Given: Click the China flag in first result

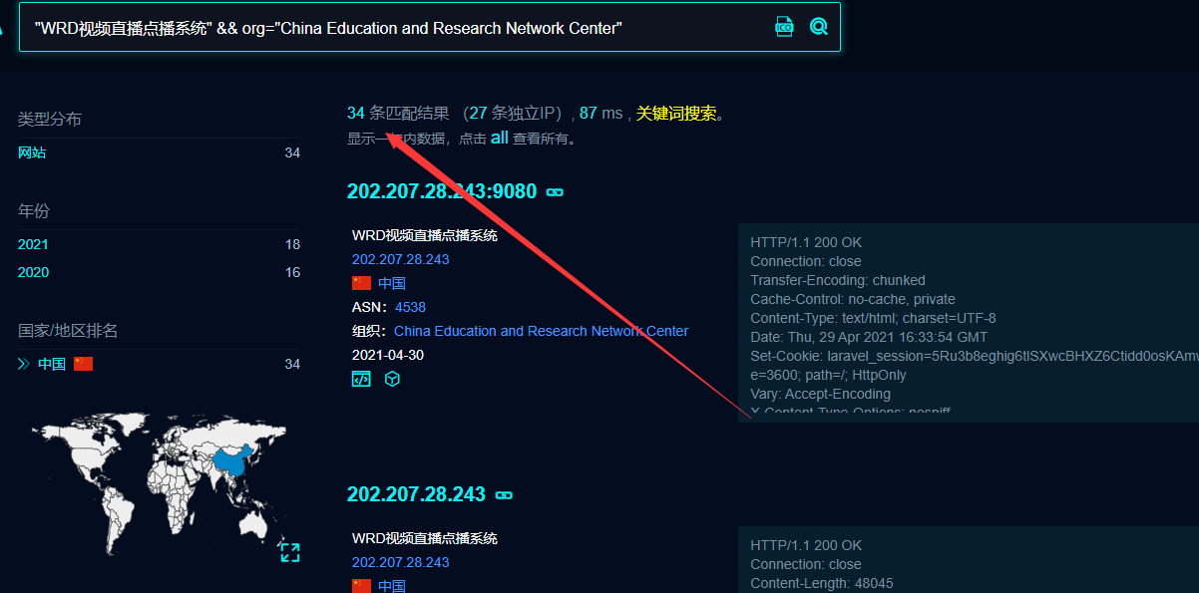Looking at the screenshot, I should (361, 283).
